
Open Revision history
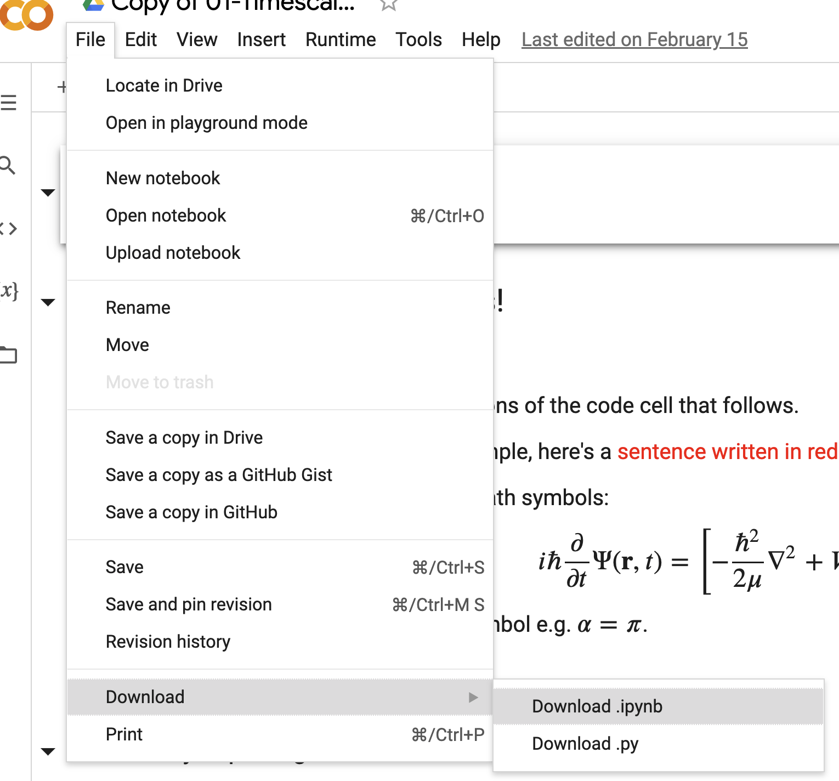280,642
